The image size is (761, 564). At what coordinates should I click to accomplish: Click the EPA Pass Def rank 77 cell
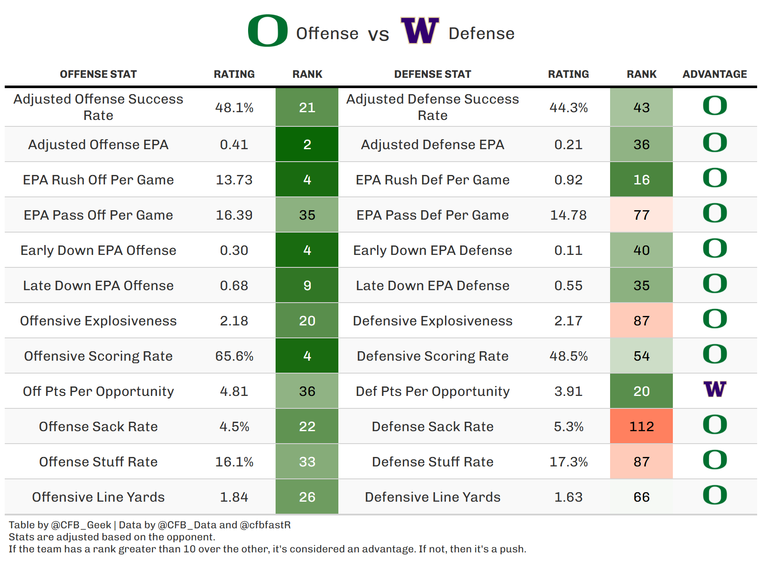click(x=641, y=215)
